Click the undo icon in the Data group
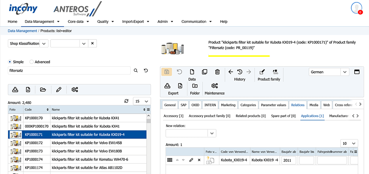Screen dimensions: 369x174 (180, 72)
